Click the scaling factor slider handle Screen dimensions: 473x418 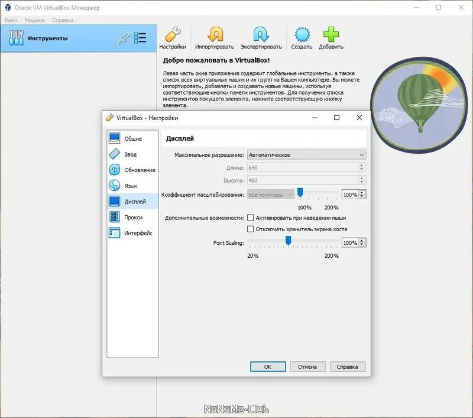pyautogui.click(x=300, y=192)
